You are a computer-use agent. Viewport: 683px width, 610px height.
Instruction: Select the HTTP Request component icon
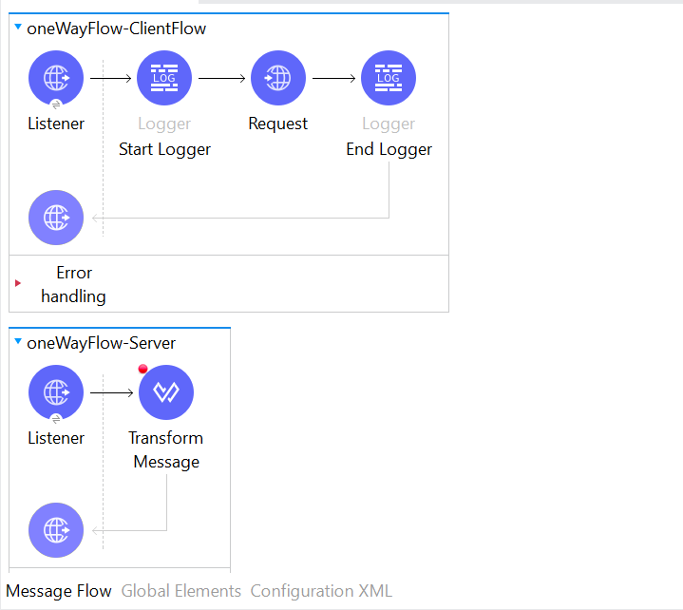point(278,78)
